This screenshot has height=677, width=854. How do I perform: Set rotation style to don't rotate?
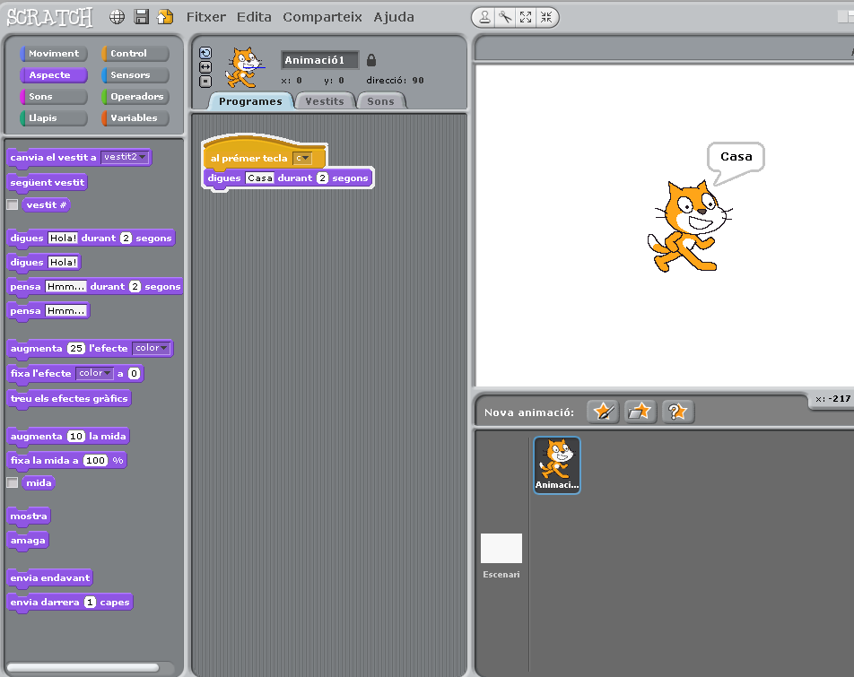205,82
